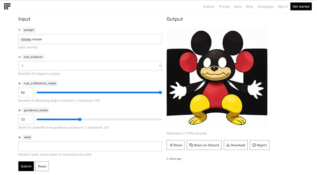317x175 pixels.
Task: Click the Share on Discord button
Action: (x=204, y=145)
